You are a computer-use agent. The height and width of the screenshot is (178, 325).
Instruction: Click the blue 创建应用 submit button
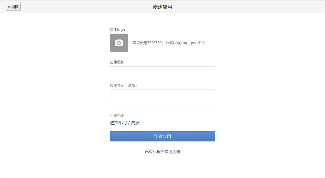[x=163, y=136]
